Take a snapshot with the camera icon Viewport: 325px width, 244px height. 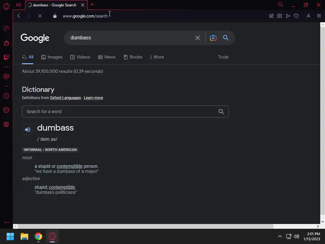[279, 16]
